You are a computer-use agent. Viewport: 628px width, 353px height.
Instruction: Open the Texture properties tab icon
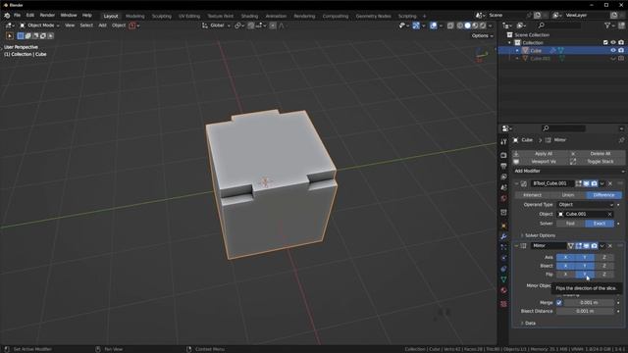point(503,304)
